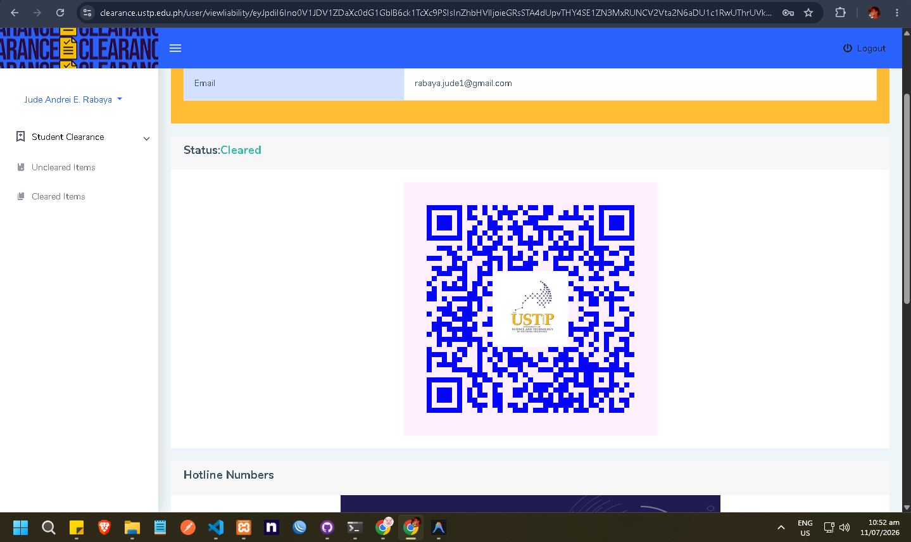Reload the clearance page
This screenshot has width=911, height=542.
coord(60,13)
